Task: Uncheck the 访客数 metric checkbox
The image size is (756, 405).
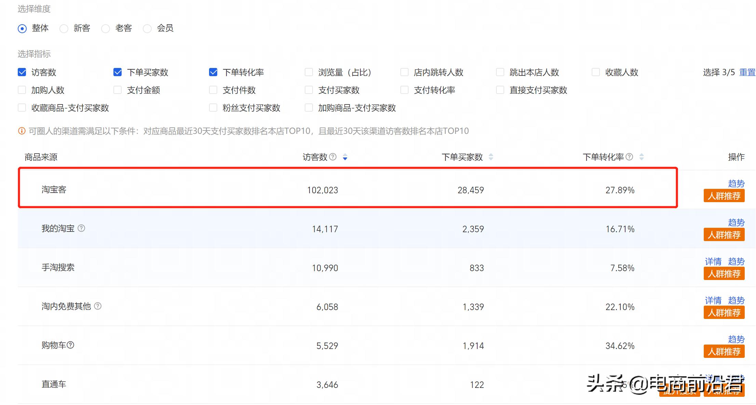Action: [22, 72]
